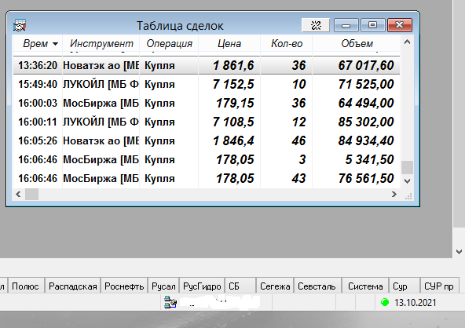The width and height of the screenshot is (465, 328).
Task: Click price 1 846,4
Action: (233, 140)
